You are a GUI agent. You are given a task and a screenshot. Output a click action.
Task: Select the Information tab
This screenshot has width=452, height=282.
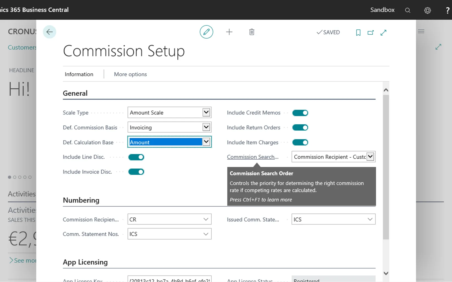(x=79, y=74)
